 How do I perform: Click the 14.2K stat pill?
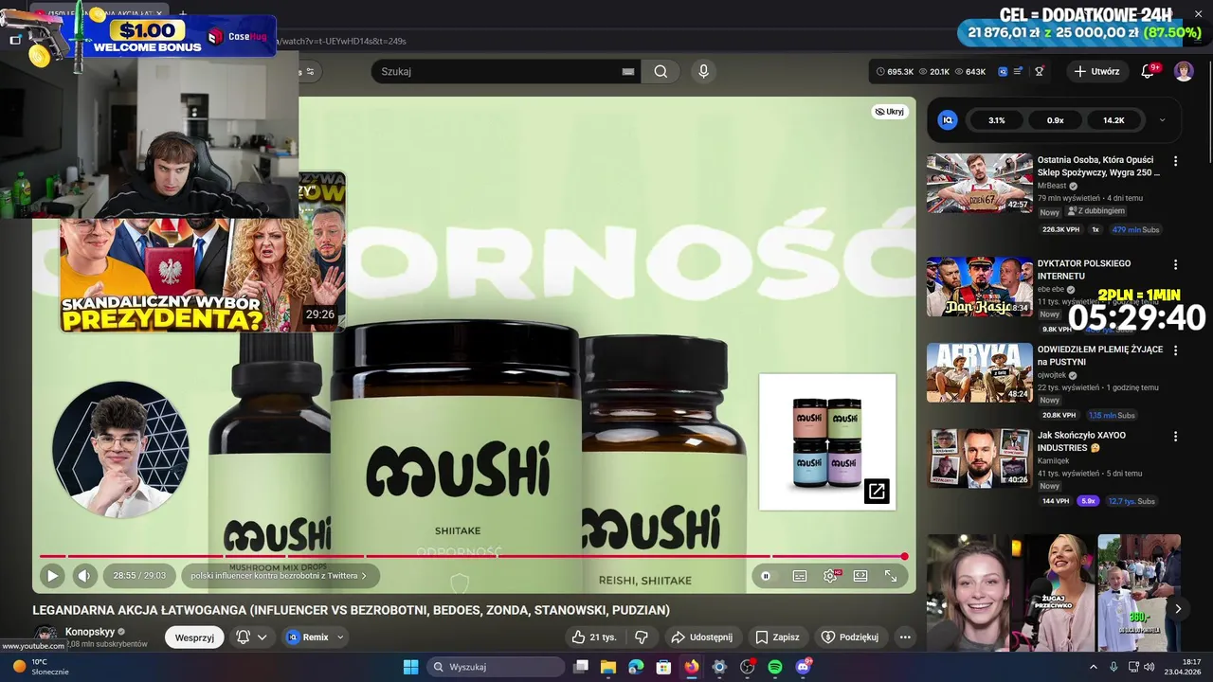click(x=1113, y=120)
